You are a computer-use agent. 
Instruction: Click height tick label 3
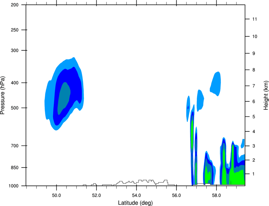253,146
